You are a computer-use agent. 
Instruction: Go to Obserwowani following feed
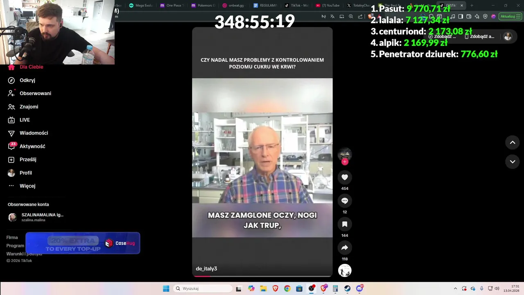(x=29, y=93)
